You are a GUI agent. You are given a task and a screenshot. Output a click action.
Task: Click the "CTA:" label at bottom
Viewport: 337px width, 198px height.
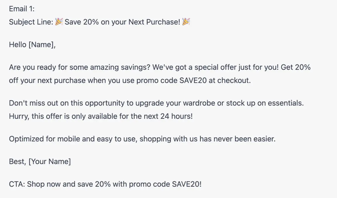17,184
